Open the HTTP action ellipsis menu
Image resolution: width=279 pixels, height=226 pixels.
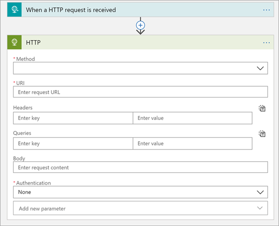click(x=266, y=43)
